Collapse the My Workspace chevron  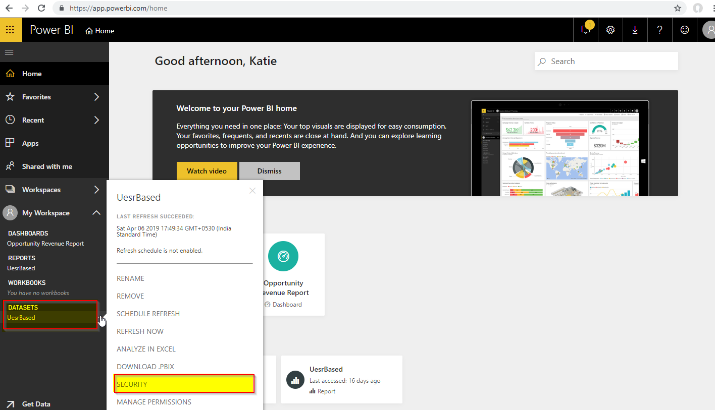[x=96, y=213]
